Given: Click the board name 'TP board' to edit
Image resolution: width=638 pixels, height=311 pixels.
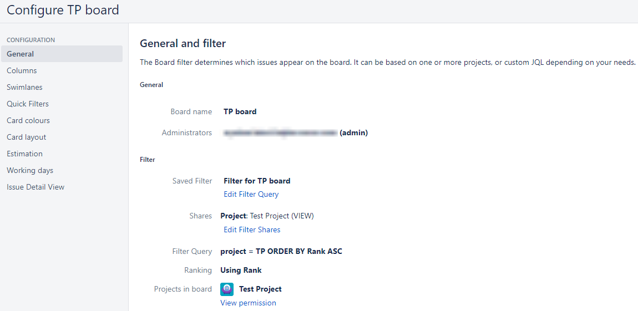Looking at the screenshot, I should pos(240,111).
